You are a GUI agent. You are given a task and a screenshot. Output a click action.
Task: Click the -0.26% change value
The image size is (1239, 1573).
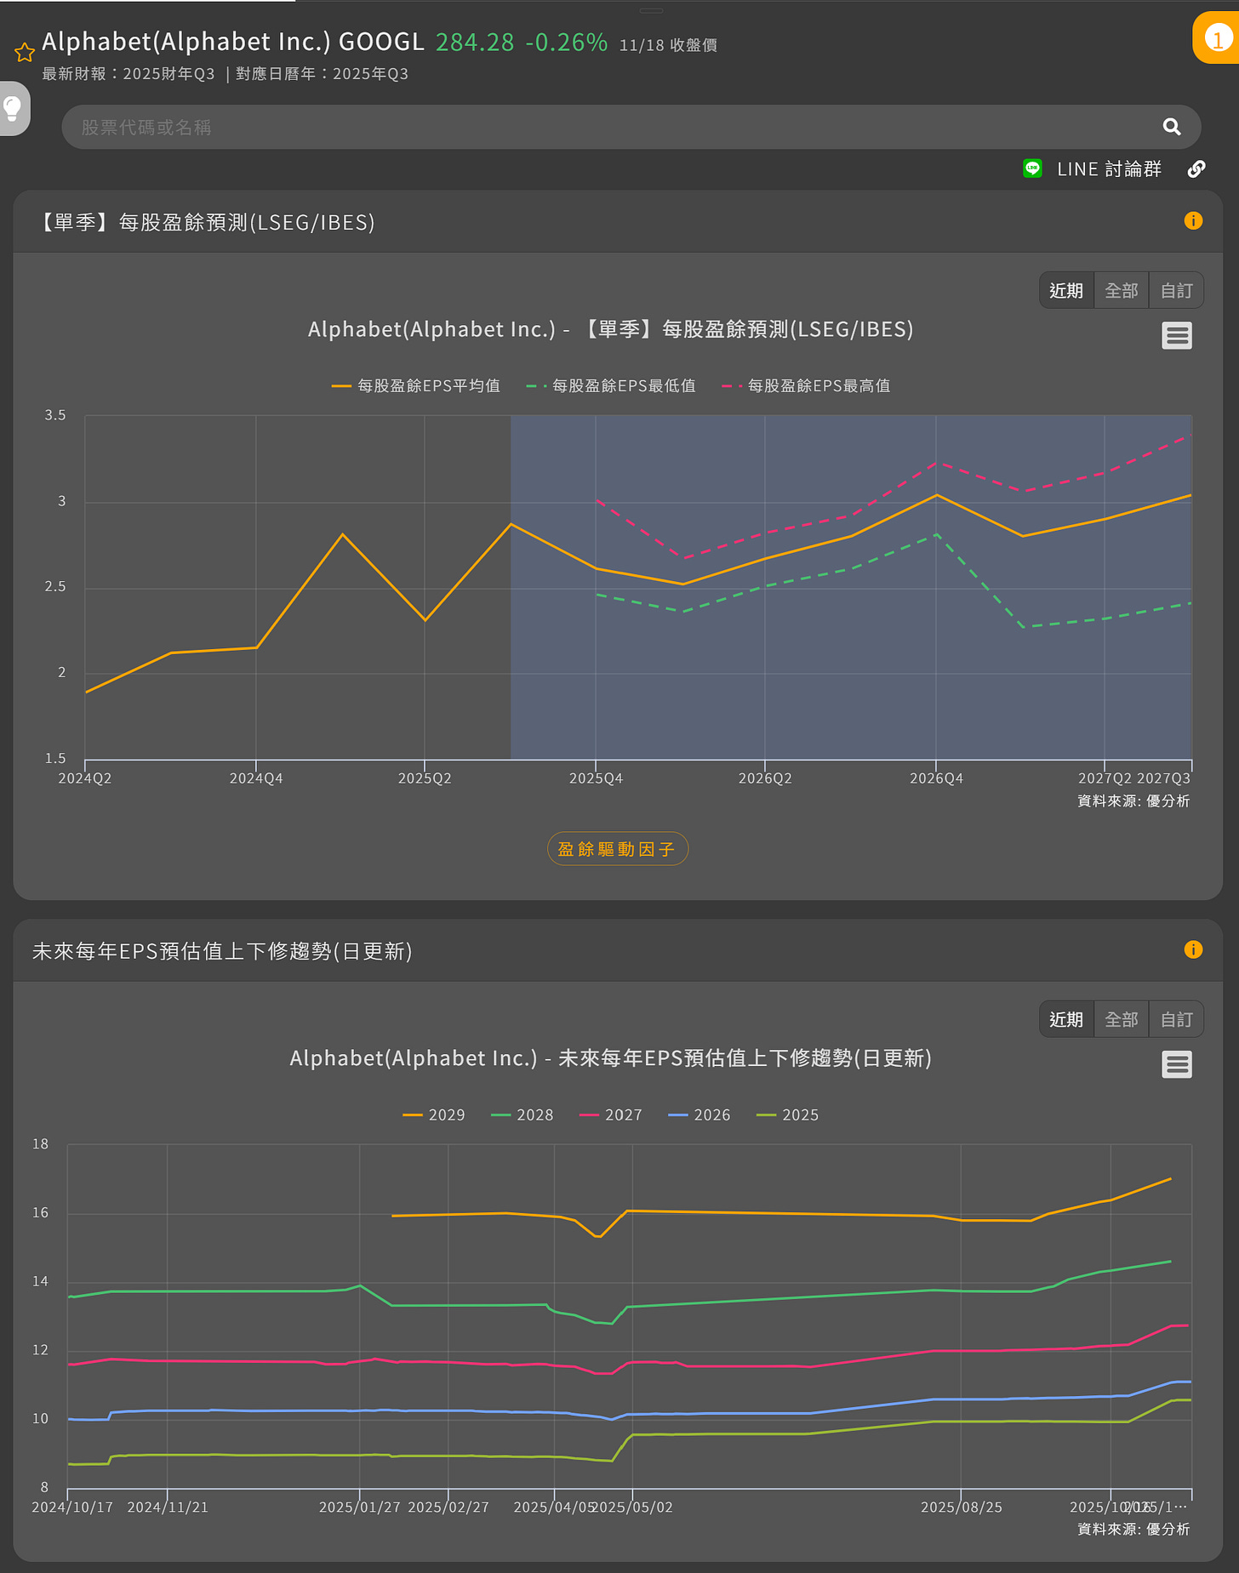coord(566,42)
